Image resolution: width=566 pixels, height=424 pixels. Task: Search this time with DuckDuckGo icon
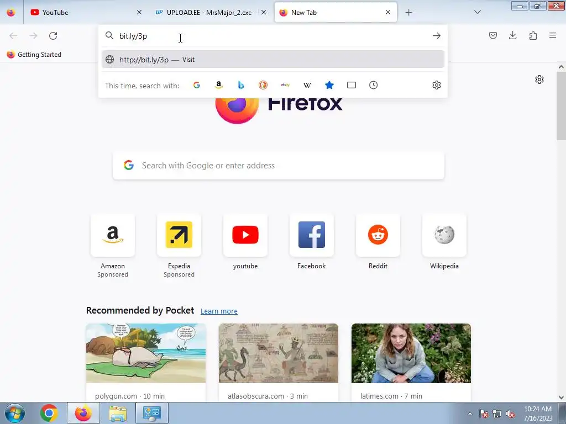(263, 85)
